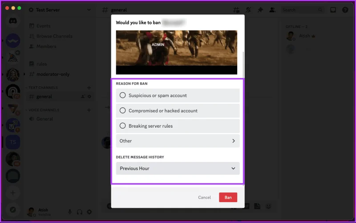Click the Search field in header
This screenshot has height=223, width=356.
click(x=302, y=10)
